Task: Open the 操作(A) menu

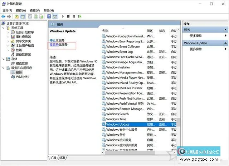Action: [21, 10]
